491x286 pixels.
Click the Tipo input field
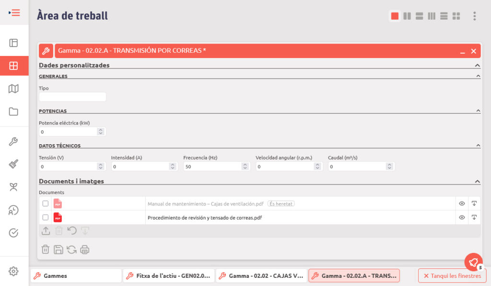point(72,97)
